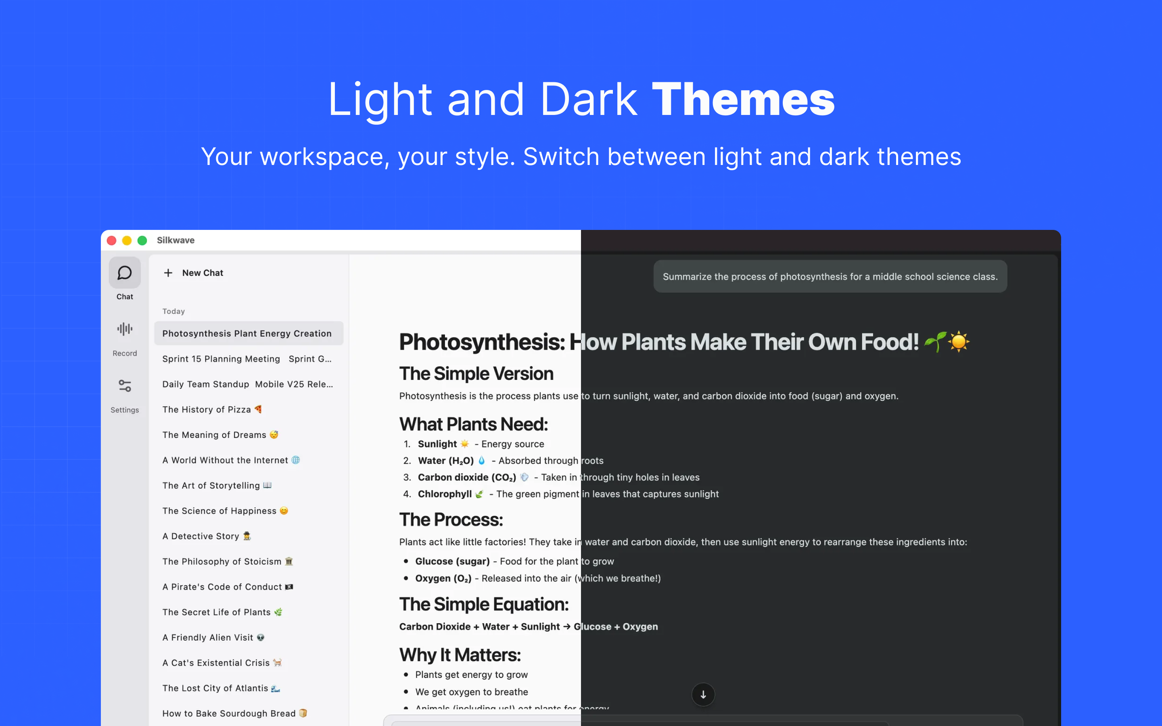
Task: Click the plus icon for New Chat
Action: point(168,273)
